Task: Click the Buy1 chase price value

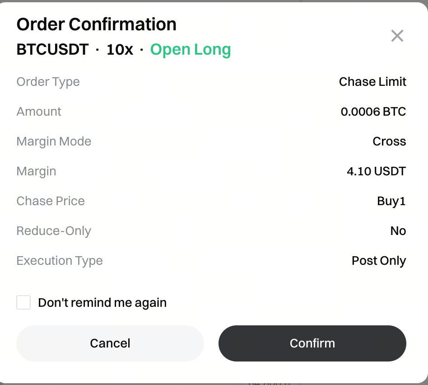Action: click(391, 201)
